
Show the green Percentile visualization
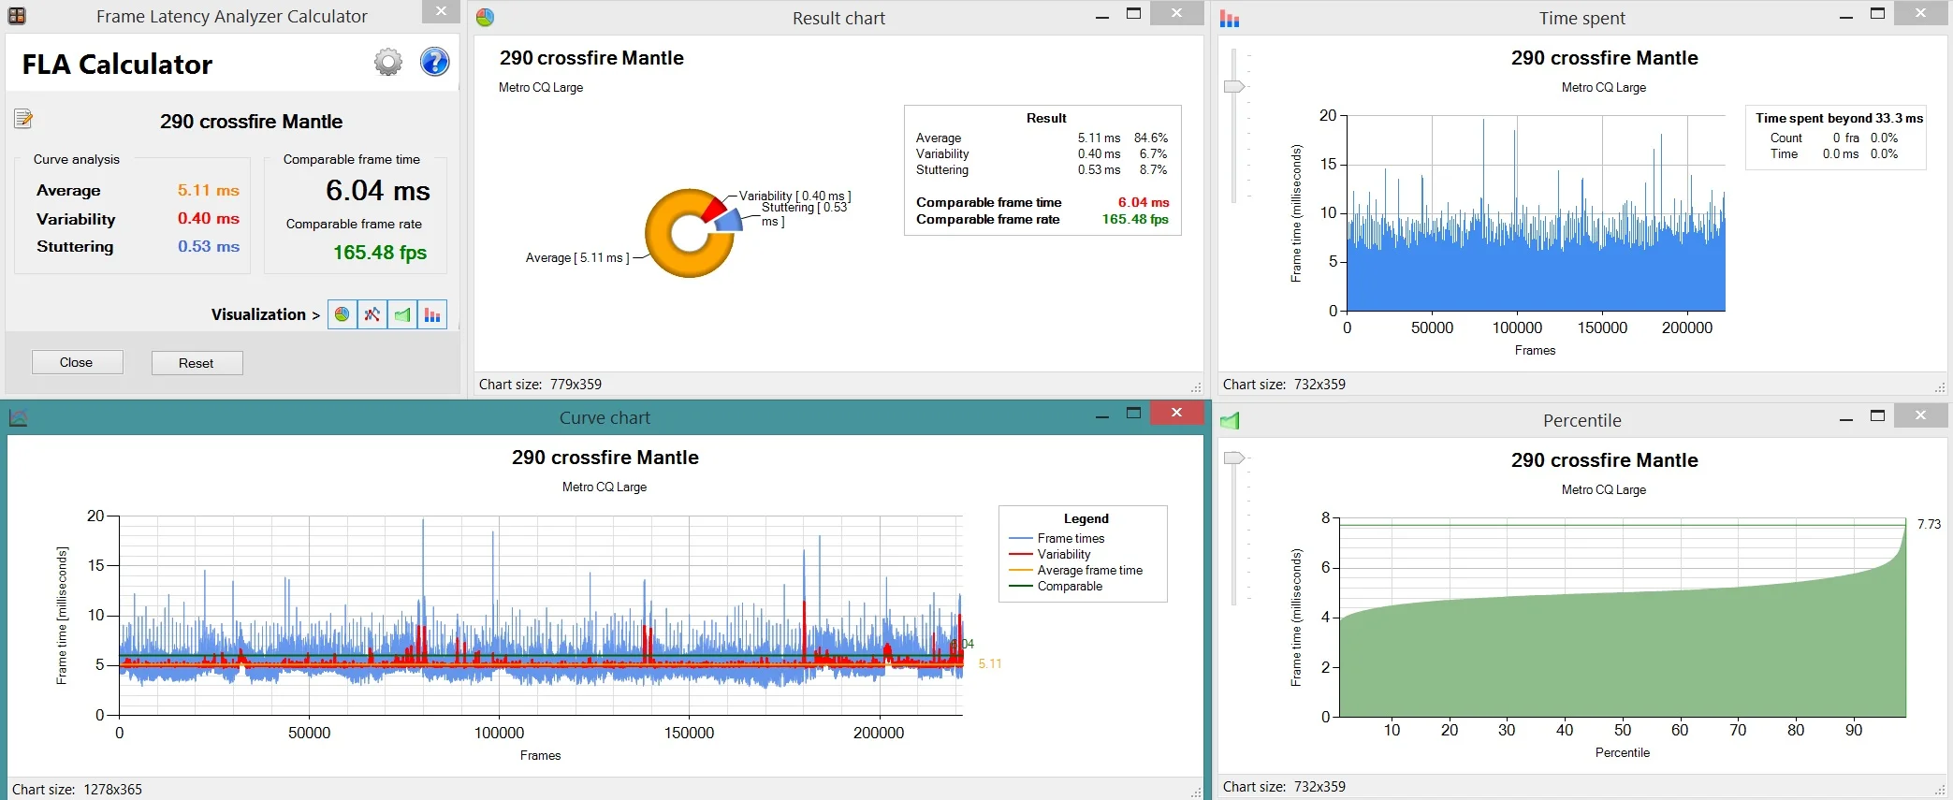coord(402,314)
